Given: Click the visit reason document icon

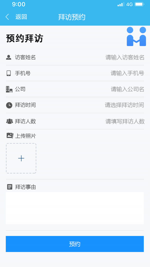Looking at the screenshot, I should click(x=9, y=187).
